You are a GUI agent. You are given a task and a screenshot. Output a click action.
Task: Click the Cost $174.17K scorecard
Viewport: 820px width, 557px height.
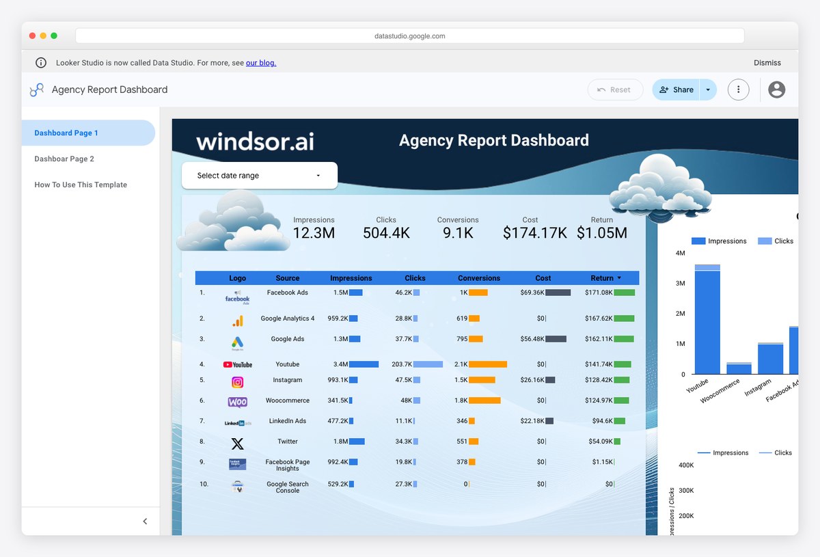(x=535, y=228)
